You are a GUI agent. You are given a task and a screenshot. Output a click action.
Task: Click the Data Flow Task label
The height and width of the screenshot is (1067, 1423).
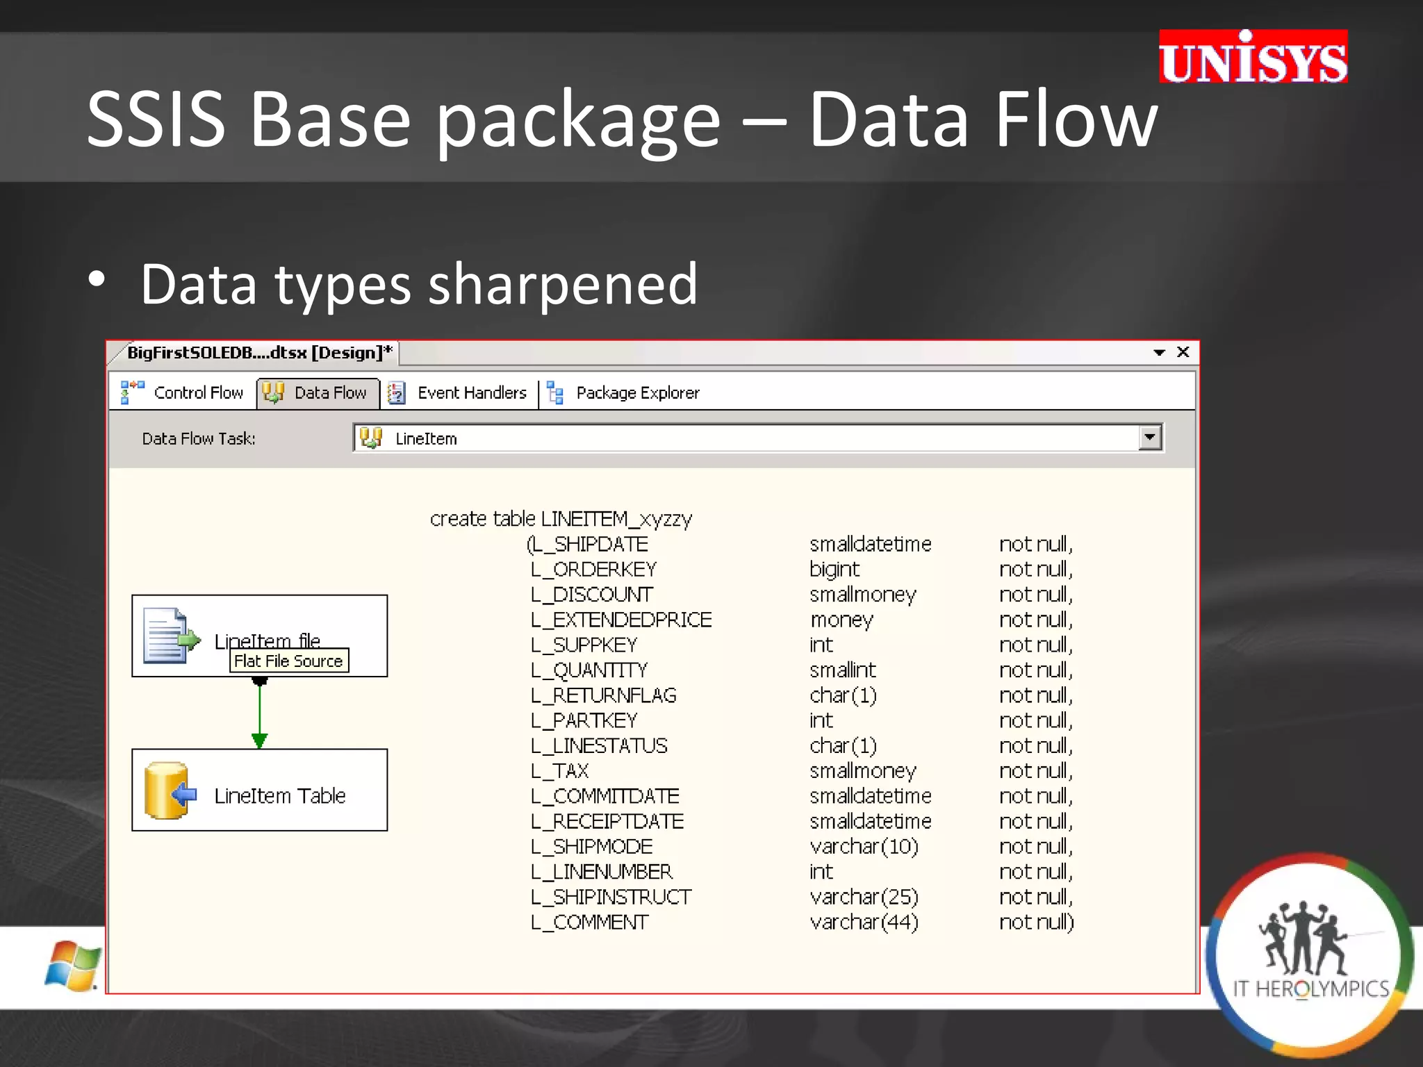pyautogui.click(x=199, y=438)
